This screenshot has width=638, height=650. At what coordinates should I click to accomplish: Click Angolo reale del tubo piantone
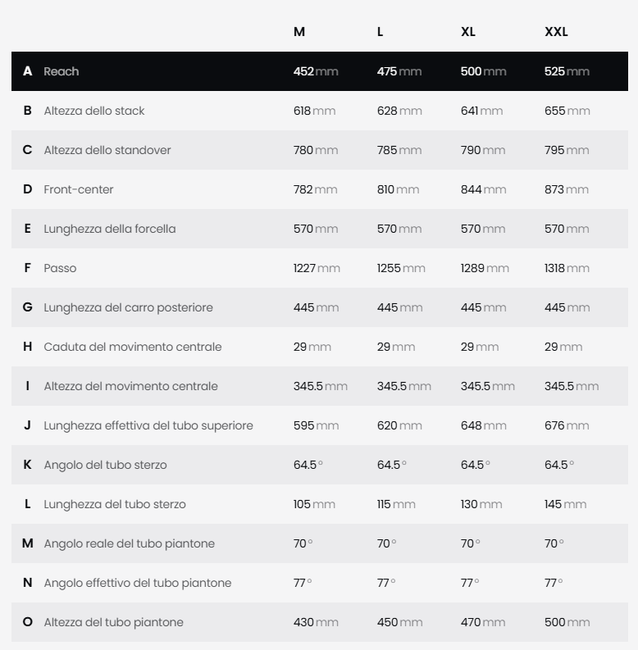tap(129, 543)
